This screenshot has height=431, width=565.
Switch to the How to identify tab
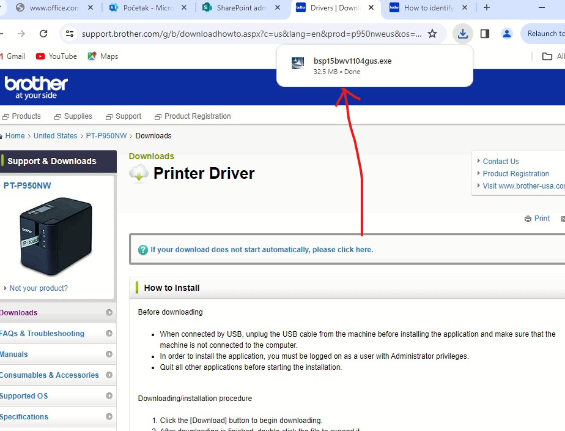tap(428, 7)
